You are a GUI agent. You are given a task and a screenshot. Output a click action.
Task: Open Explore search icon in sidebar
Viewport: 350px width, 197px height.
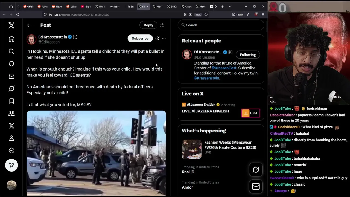pyautogui.click(x=11, y=51)
